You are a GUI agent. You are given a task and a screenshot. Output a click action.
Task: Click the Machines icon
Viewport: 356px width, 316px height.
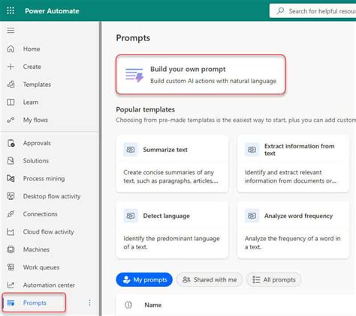[x=11, y=249]
